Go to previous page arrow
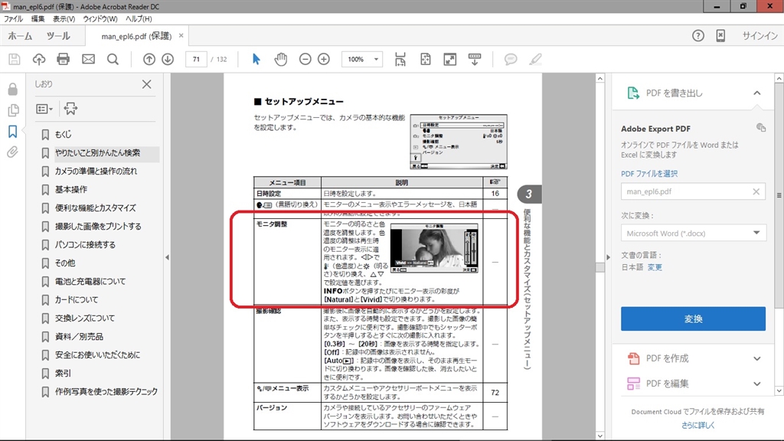The height and width of the screenshot is (441, 784). click(149, 59)
